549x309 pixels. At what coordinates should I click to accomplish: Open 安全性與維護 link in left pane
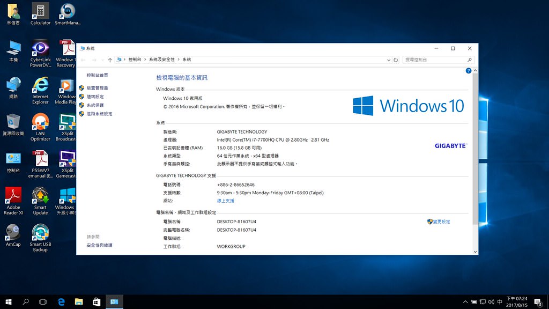point(99,245)
